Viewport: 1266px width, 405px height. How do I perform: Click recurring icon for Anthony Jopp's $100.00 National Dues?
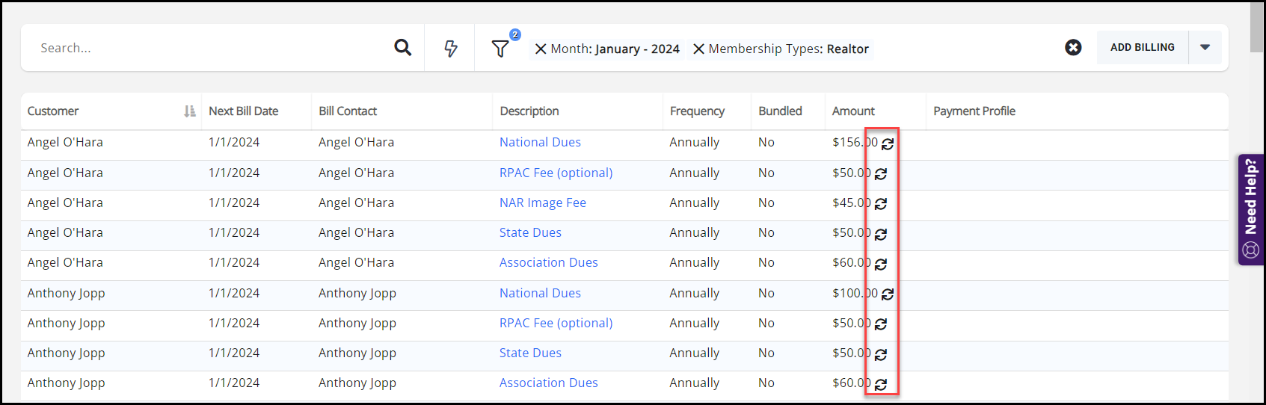point(888,294)
